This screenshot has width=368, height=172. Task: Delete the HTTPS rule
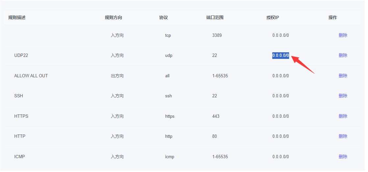tap(343, 116)
